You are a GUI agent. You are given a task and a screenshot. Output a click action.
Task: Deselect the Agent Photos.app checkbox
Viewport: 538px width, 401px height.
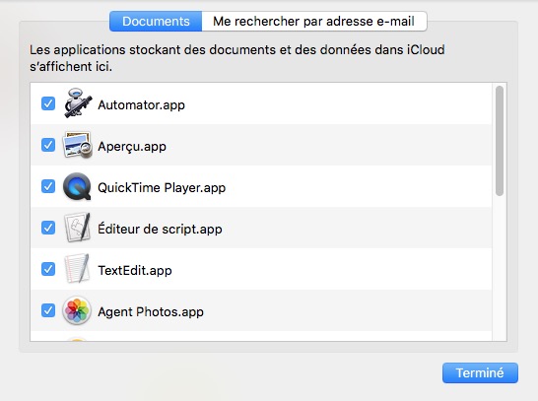(x=48, y=310)
